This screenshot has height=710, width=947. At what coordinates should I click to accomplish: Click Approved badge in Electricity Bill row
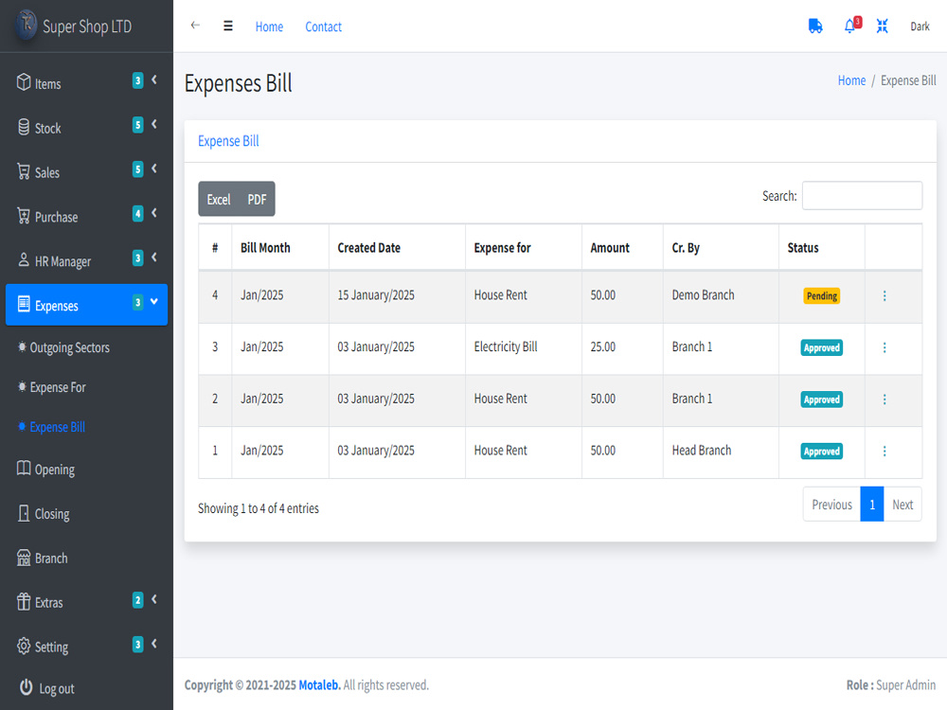[x=821, y=347]
